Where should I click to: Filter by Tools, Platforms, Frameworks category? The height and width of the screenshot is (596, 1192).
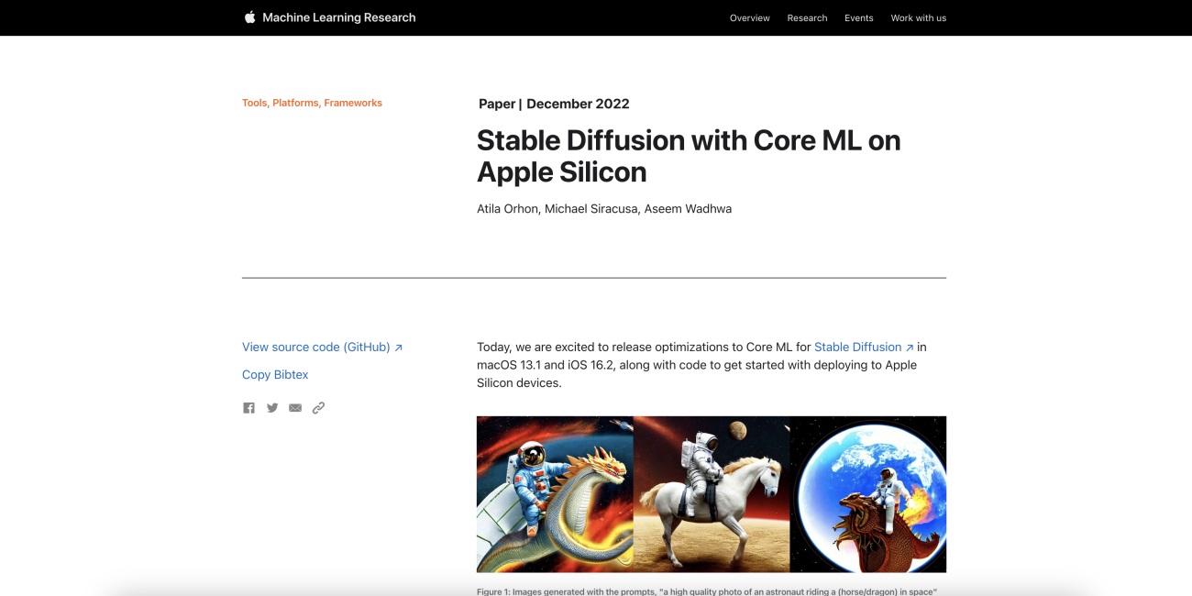coord(312,103)
